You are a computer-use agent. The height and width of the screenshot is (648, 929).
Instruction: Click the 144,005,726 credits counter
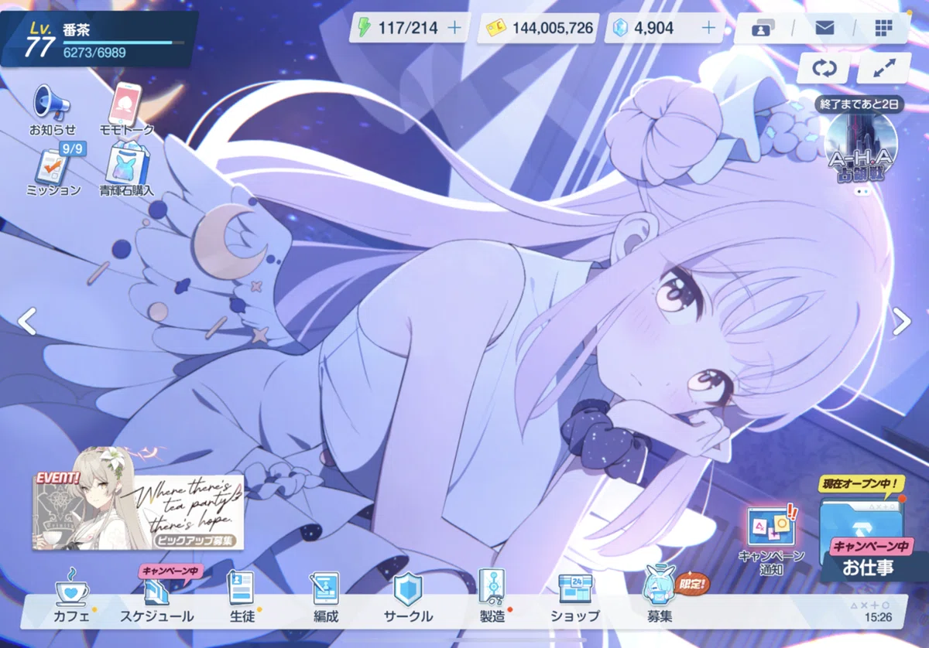[x=537, y=29]
